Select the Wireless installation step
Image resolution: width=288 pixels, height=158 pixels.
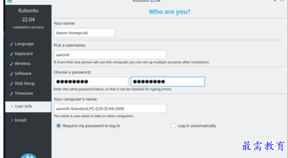pos(22,64)
